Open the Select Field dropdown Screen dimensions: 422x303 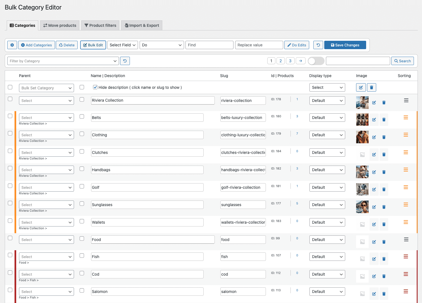pyautogui.click(x=123, y=45)
